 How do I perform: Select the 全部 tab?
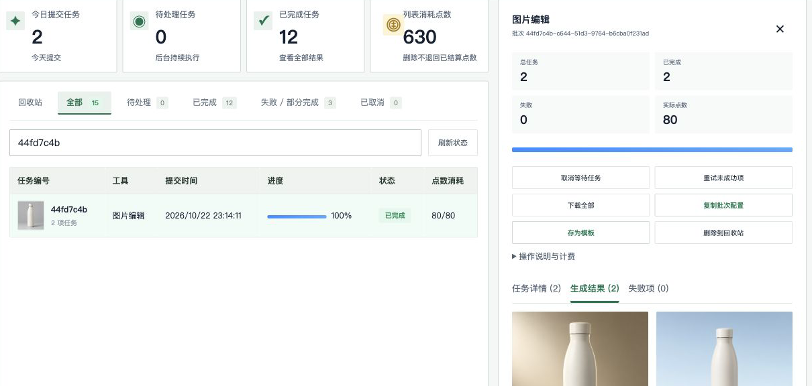click(x=85, y=103)
